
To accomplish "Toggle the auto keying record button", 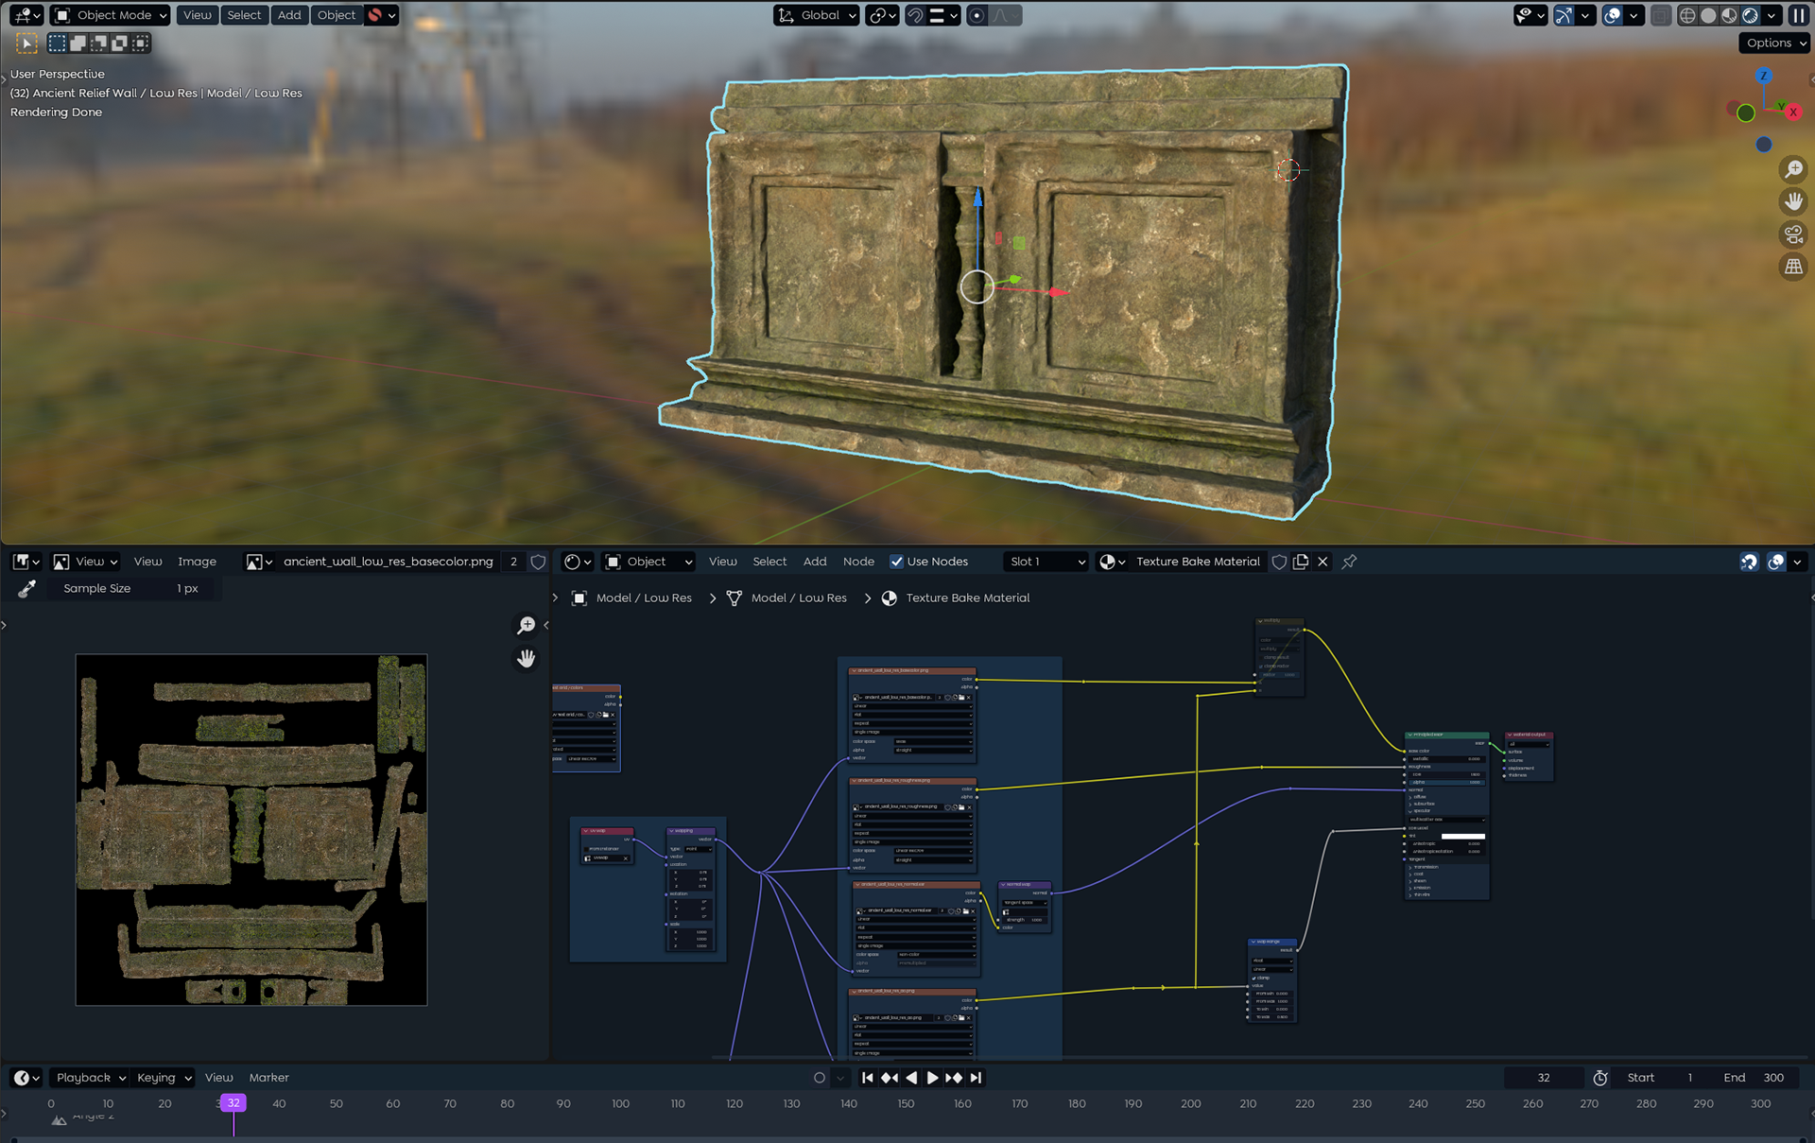I will click(820, 1078).
